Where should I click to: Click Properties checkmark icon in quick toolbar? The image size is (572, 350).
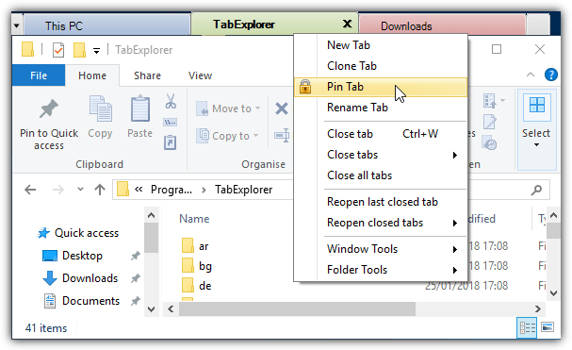pyautogui.click(x=58, y=50)
